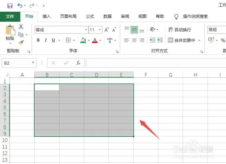
Task: Click the Insert Function fx icon
Action: point(78,63)
